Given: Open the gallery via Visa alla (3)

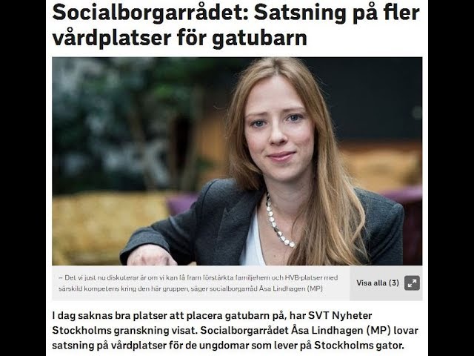Looking at the screenshot, I should point(378,283).
